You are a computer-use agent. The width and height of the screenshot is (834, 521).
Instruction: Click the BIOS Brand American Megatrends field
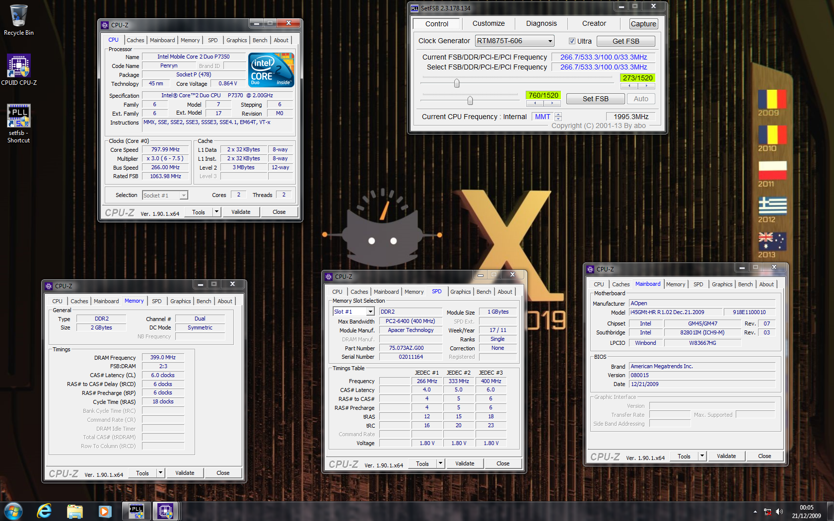click(702, 366)
